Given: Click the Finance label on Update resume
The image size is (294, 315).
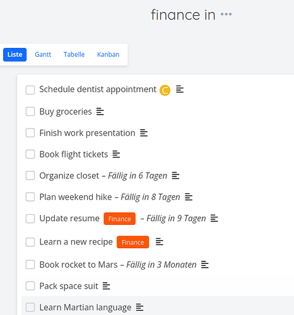Looking at the screenshot, I should tap(120, 219).
